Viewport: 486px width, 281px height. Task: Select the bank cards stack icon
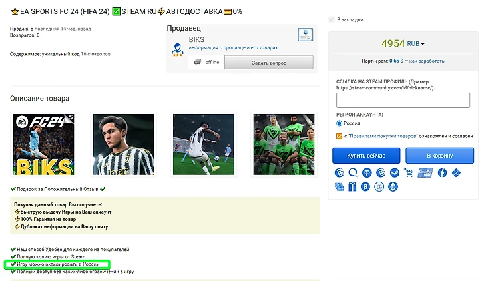click(x=339, y=186)
